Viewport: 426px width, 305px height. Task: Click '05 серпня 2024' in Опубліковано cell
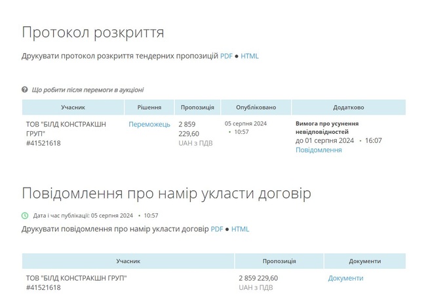click(246, 124)
